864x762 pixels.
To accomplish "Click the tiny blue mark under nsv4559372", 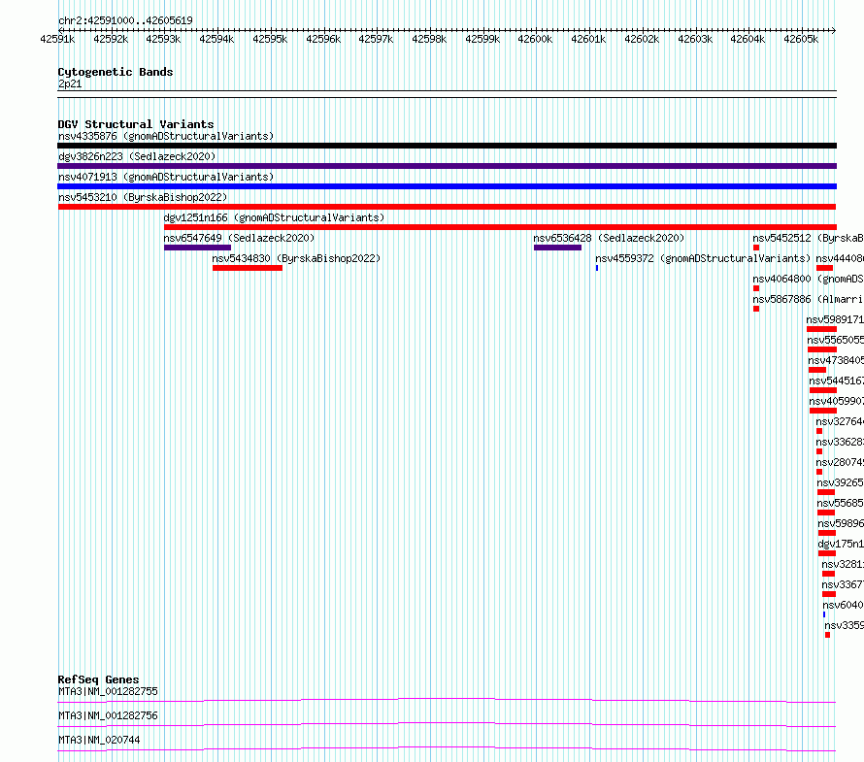I will click(597, 268).
